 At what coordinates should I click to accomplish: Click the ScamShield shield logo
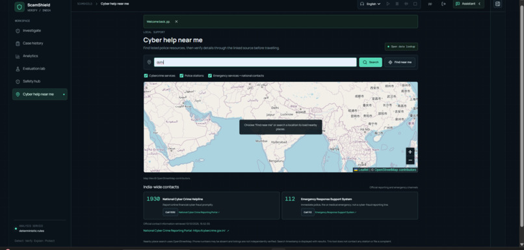20,7
